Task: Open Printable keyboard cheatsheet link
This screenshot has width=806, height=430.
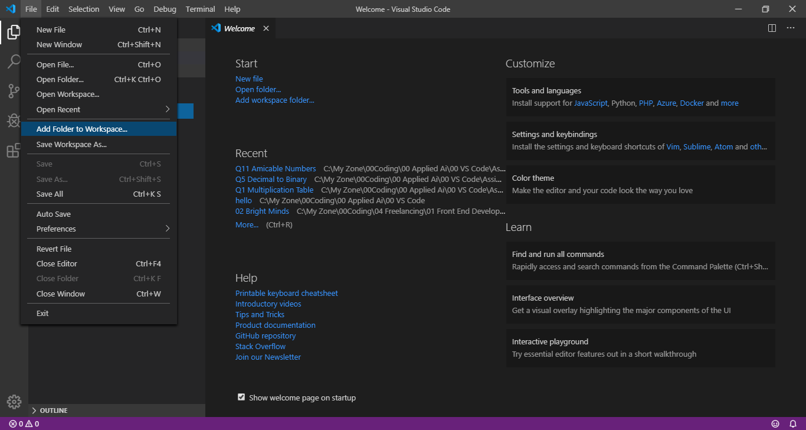Action: pos(287,293)
